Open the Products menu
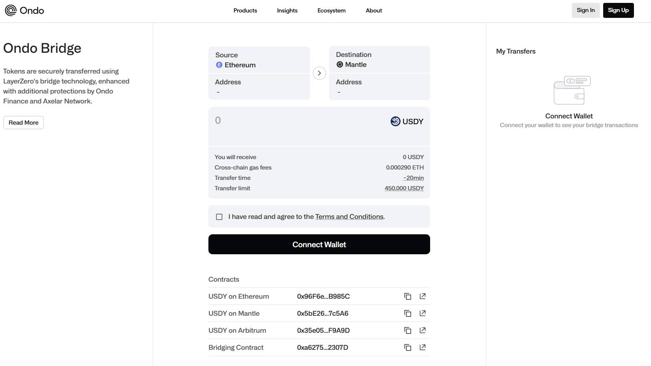 (245, 10)
